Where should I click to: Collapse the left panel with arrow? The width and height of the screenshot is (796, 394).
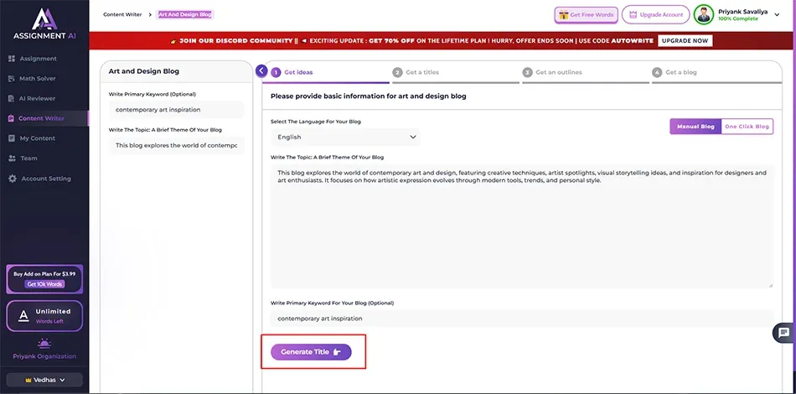tap(261, 71)
